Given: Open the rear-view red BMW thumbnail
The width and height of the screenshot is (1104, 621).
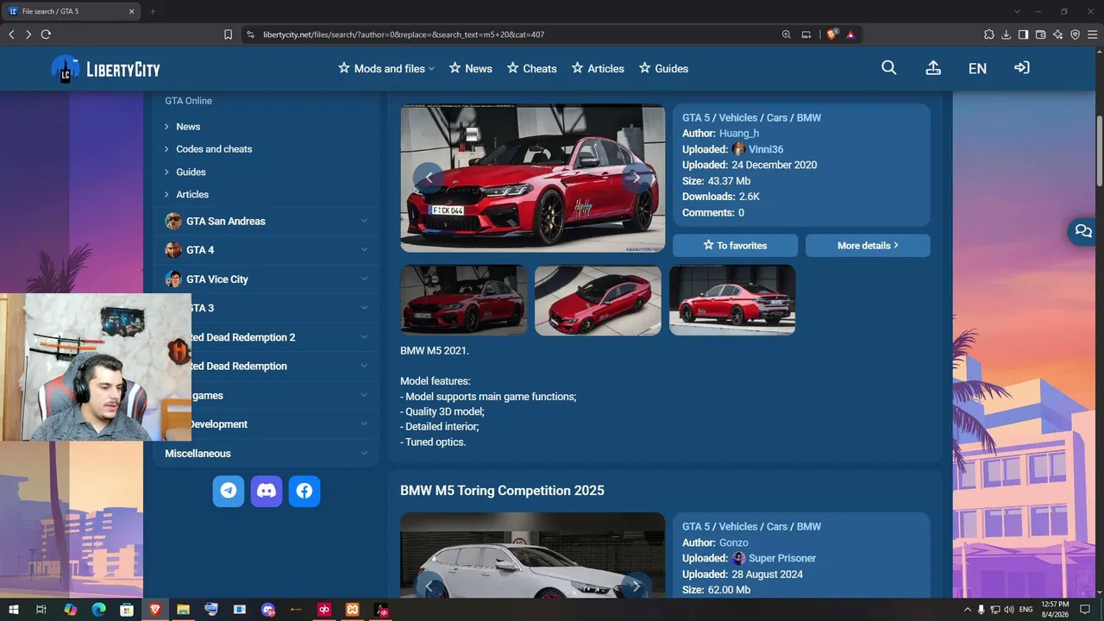Looking at the screenshot, I should (732, 300).
